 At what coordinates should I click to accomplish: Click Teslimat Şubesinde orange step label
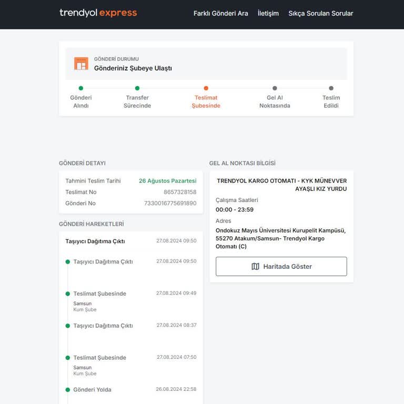coord(206,102)
